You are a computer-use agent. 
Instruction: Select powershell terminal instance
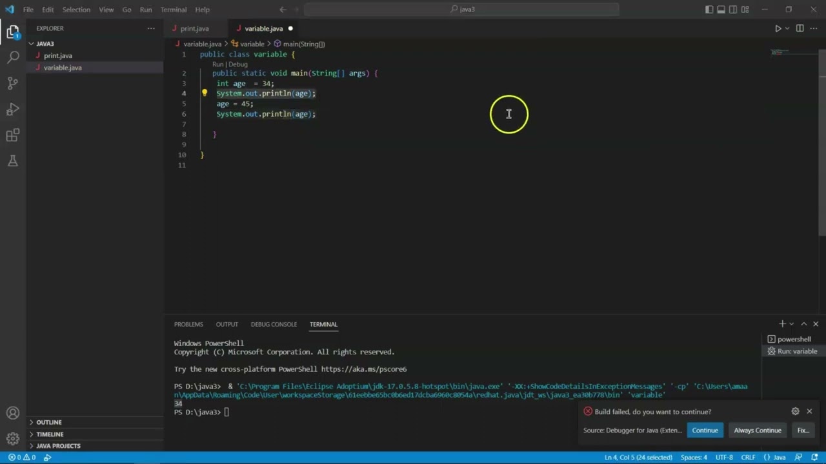[x=794, y=339]
